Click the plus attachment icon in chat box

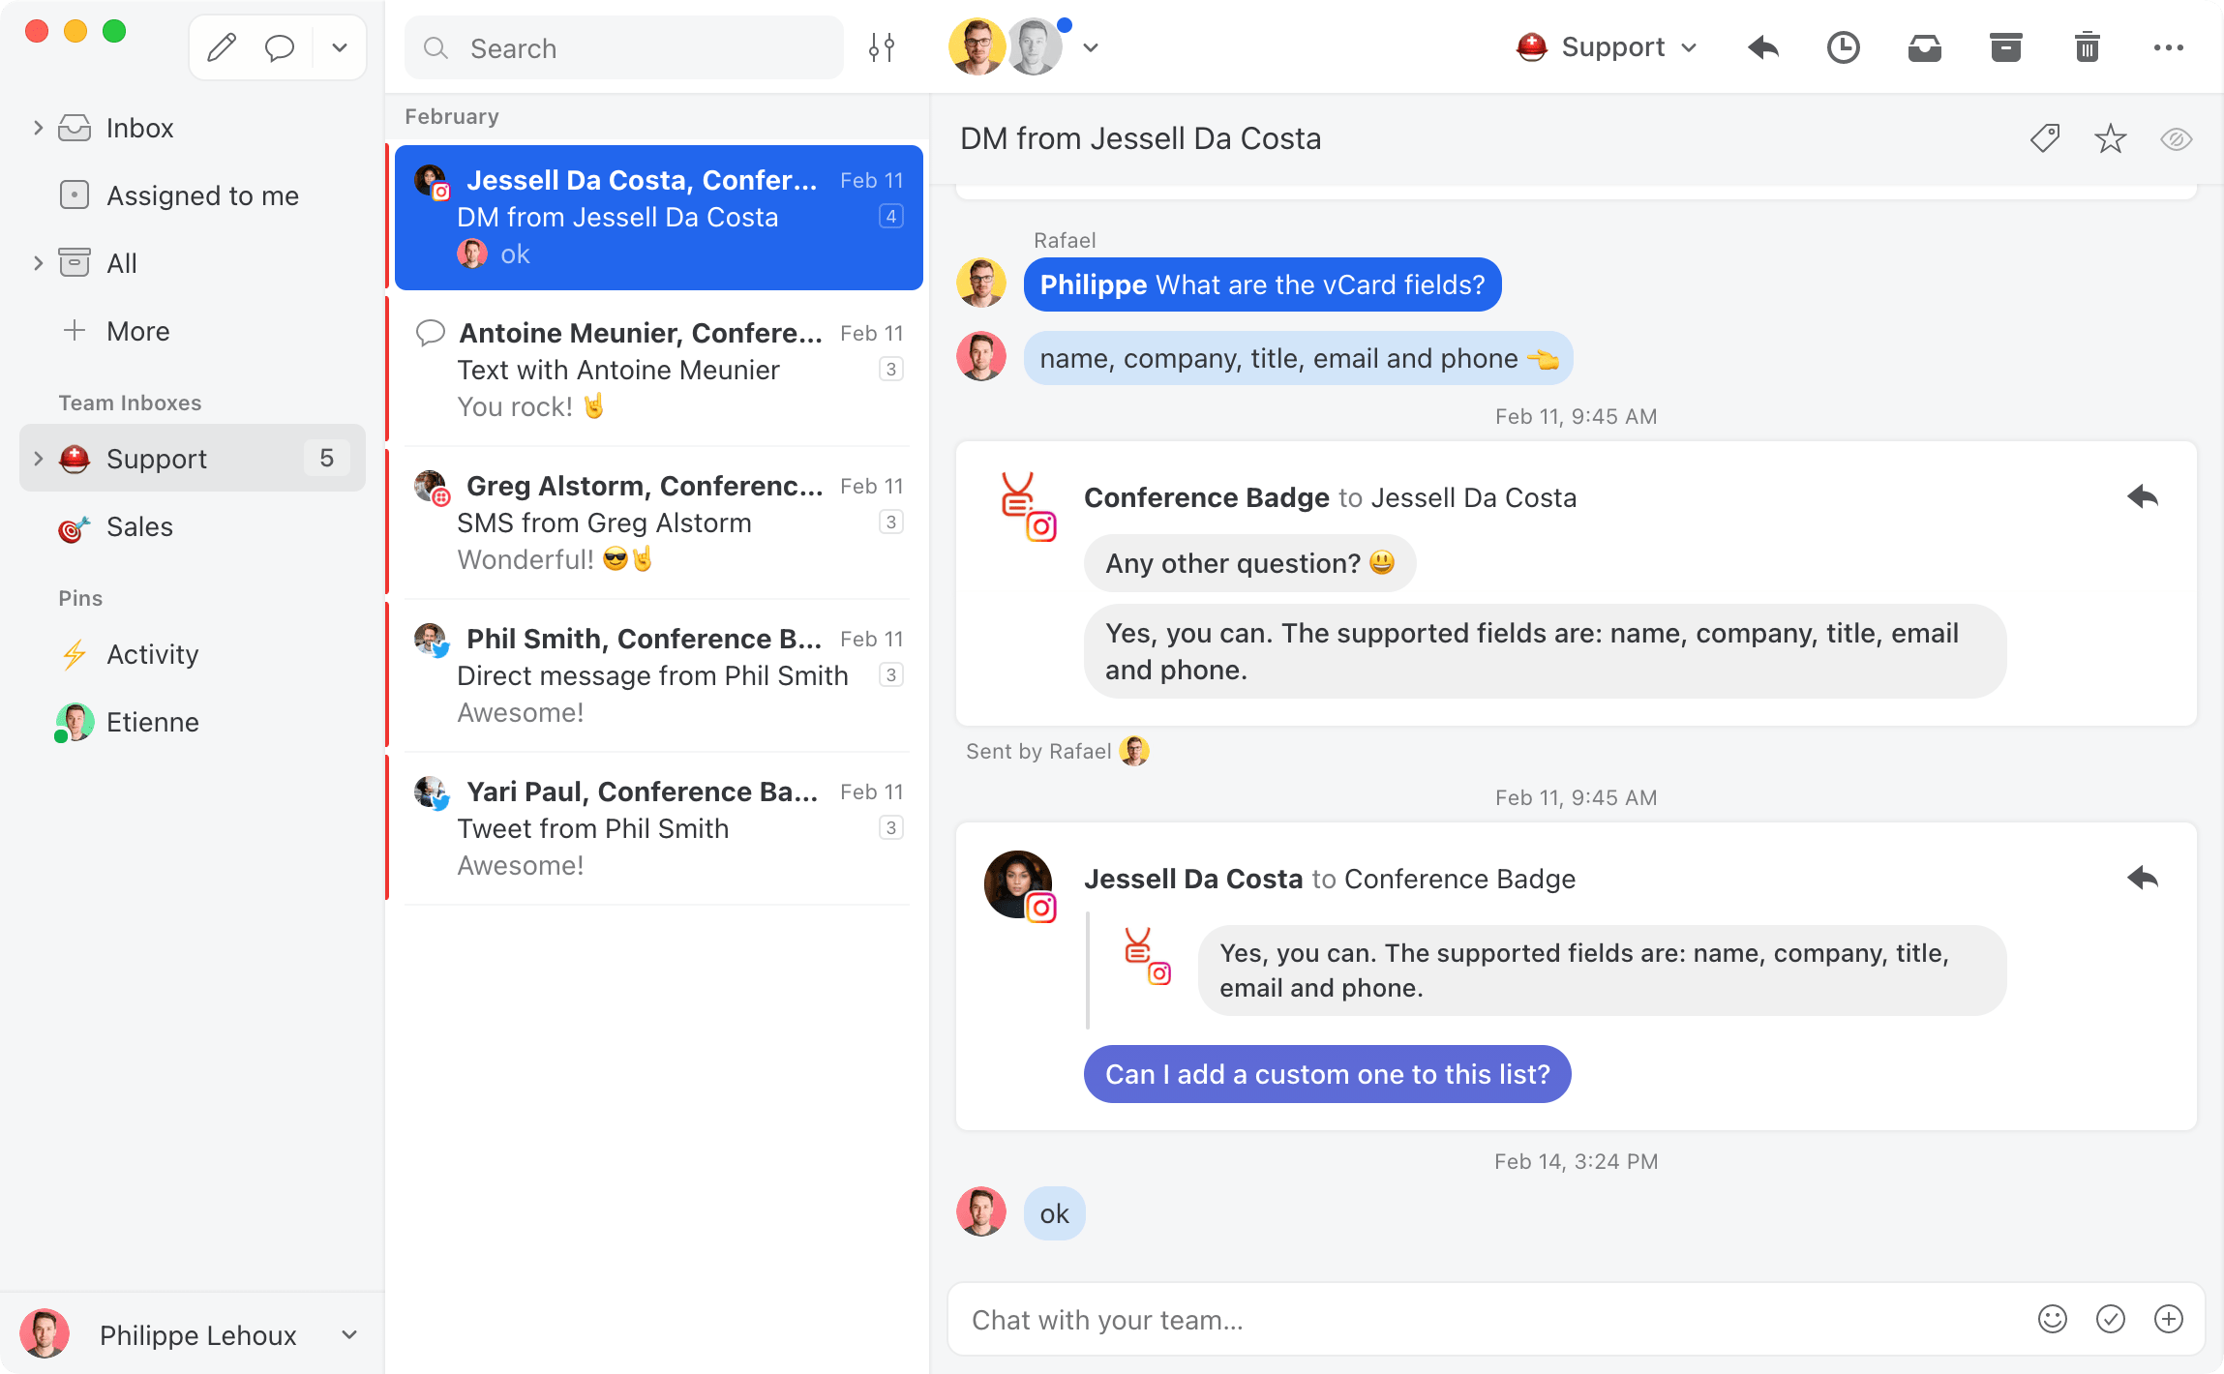coord(2169,1319)
